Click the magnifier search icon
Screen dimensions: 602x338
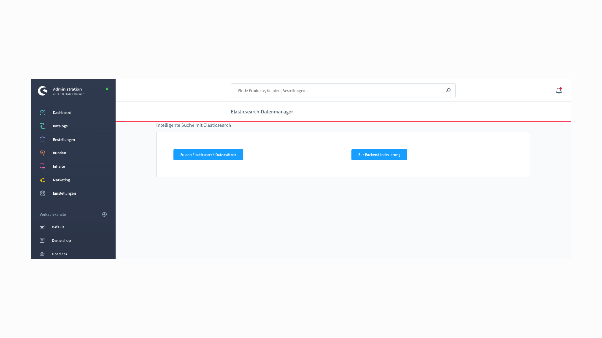click(x=448, y=90)
